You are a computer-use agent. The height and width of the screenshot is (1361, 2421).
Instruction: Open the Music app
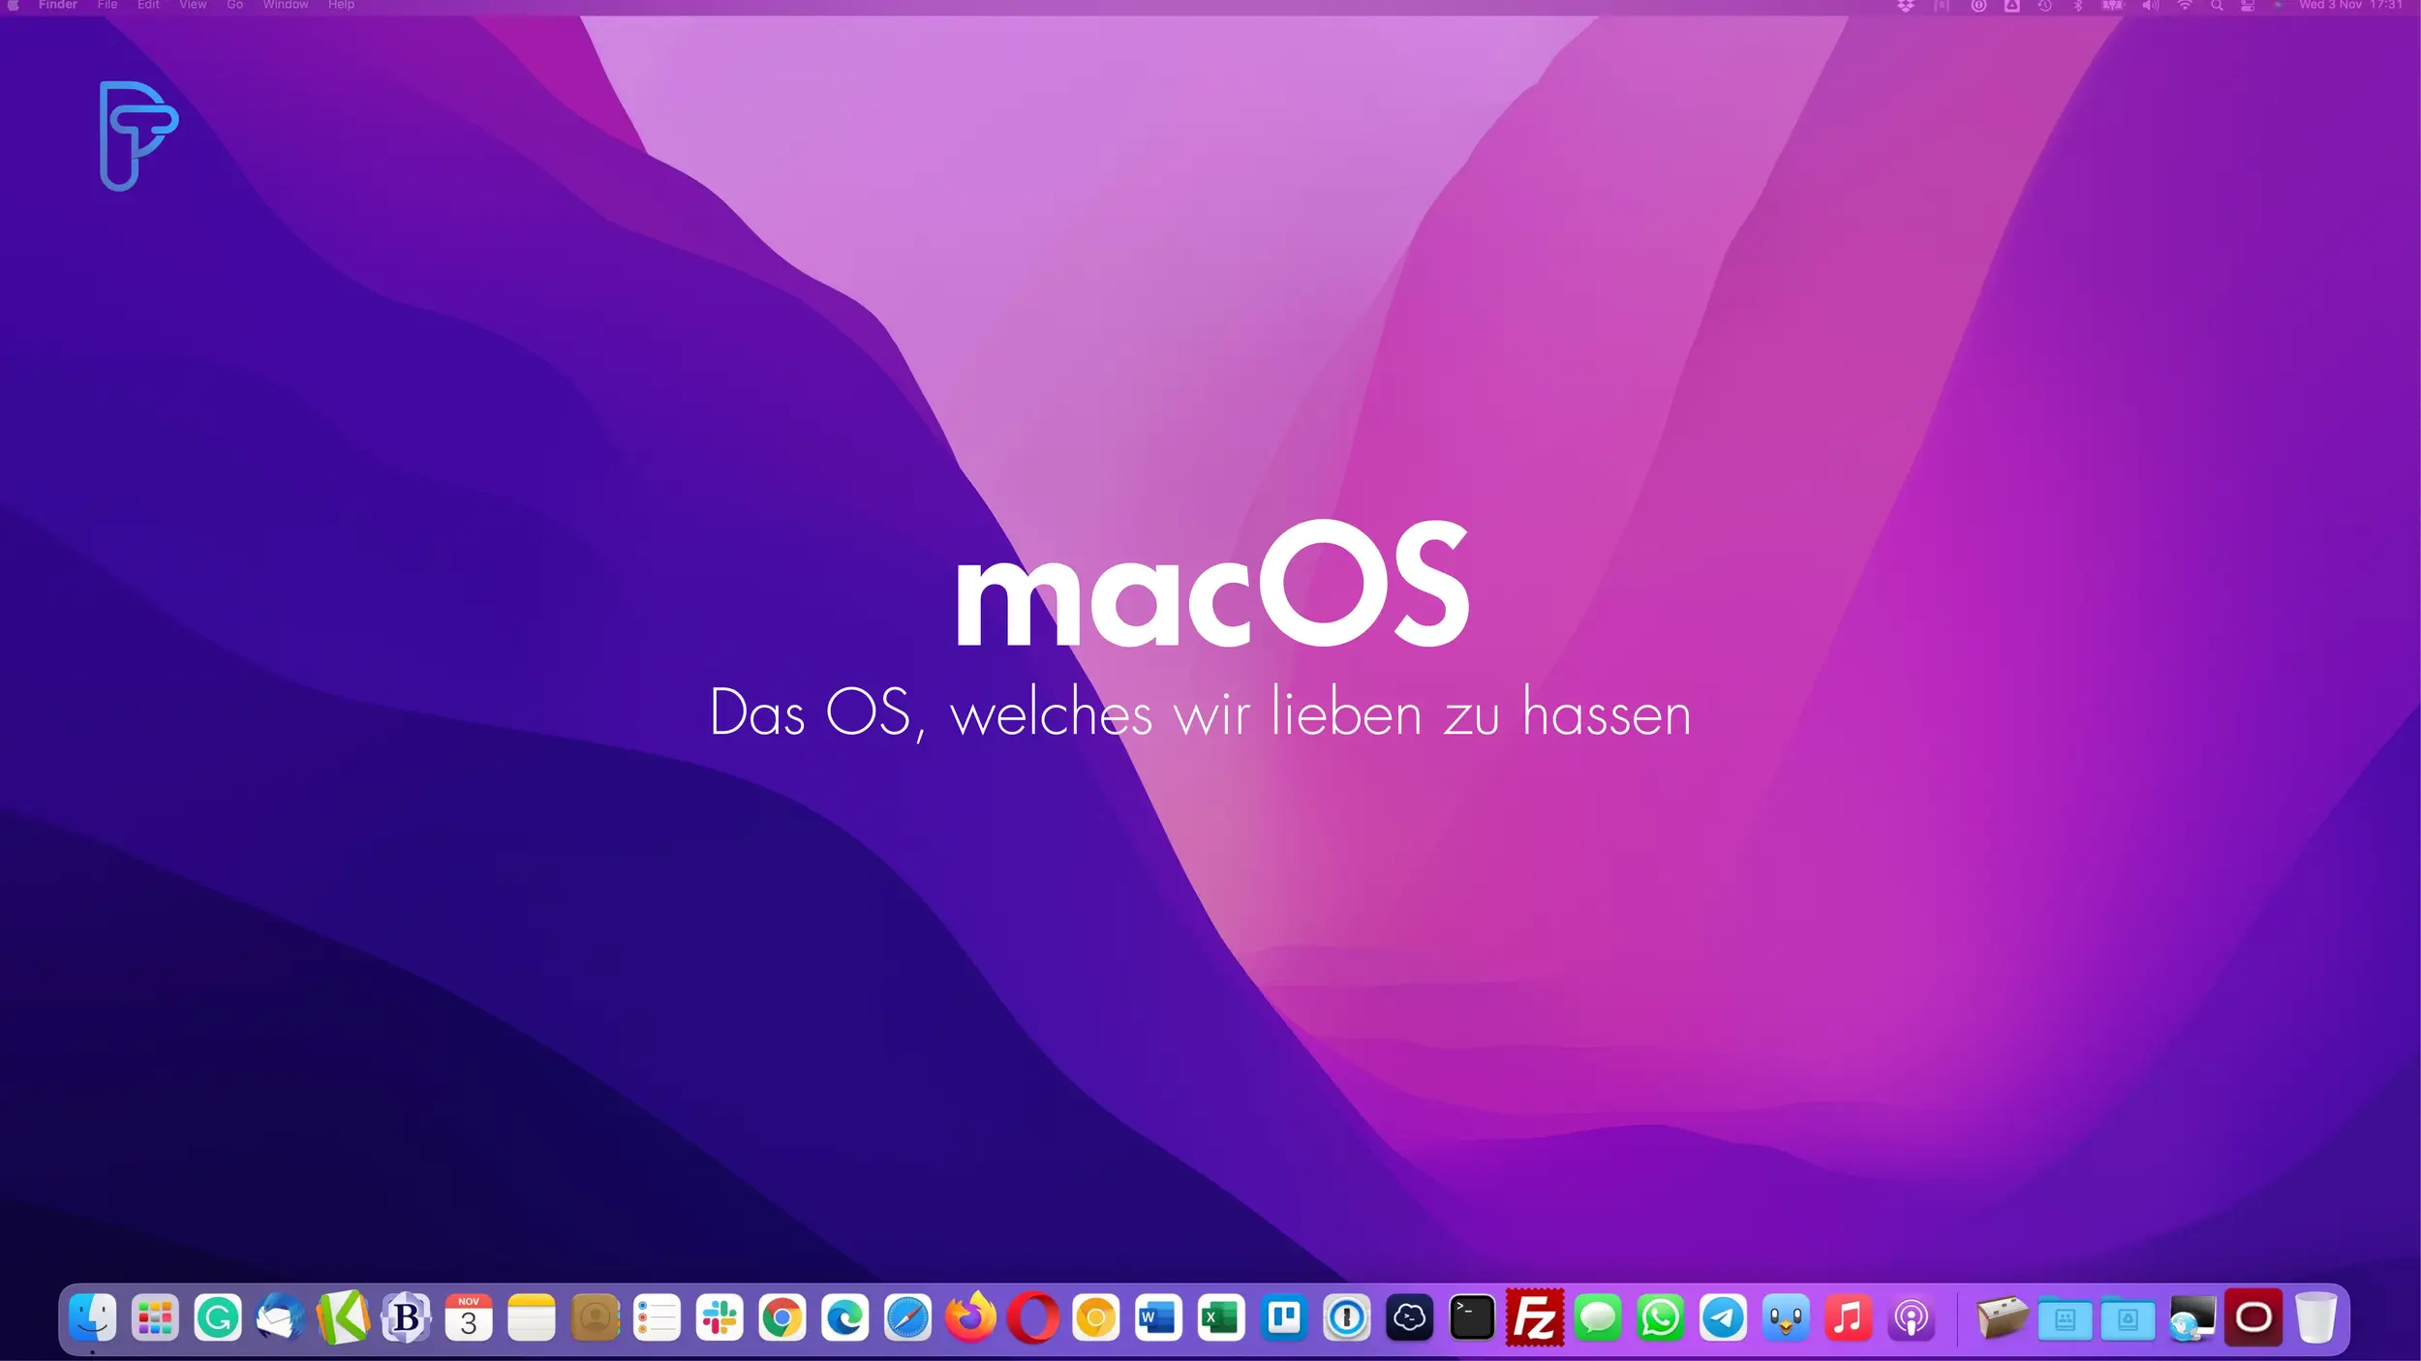click(1849, 1317)
